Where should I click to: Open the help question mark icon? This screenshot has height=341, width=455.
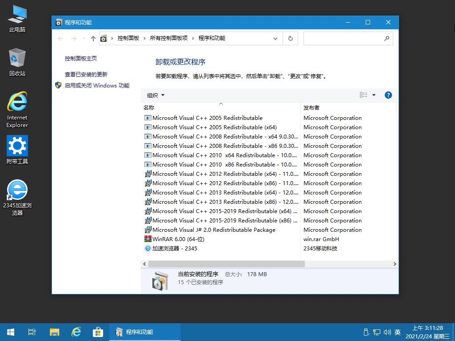coord(388,95)
